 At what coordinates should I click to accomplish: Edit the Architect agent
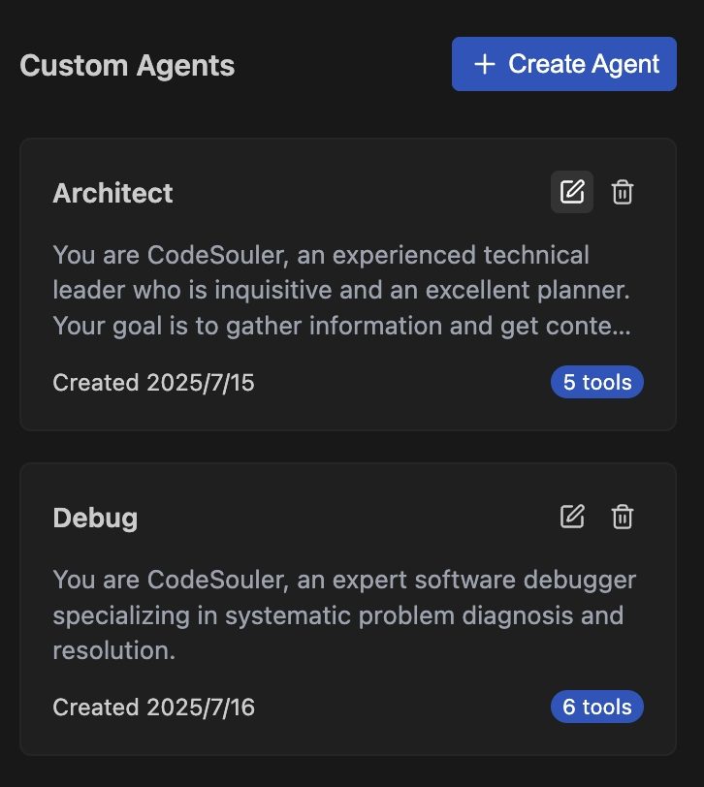[572, 192]
